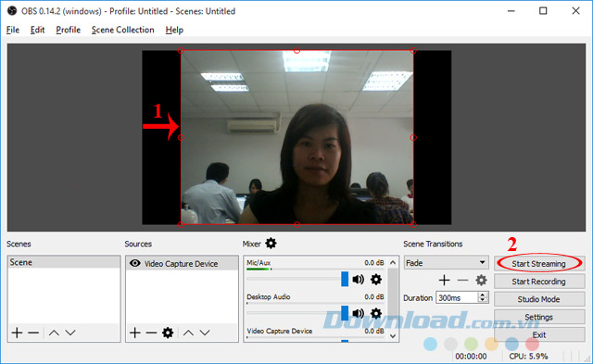Click the Video Capture Device volume slider
The width and height of the screenshot is (593, 364).
(345, 341)
